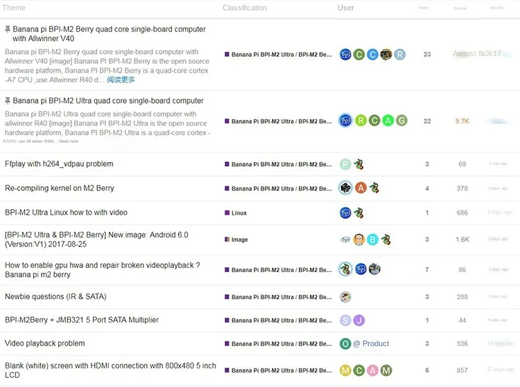Screen dimensions: 520x387
Task: Click the dragon avatar on the Ffplay row
Action: (x=358, y=164)
